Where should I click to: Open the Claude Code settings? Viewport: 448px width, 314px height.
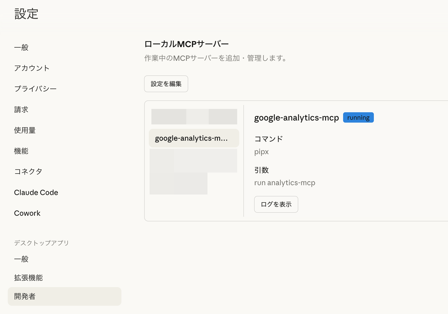coord(36,192)
